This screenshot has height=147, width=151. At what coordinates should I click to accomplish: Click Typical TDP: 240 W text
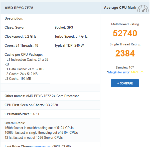point(69,45)
